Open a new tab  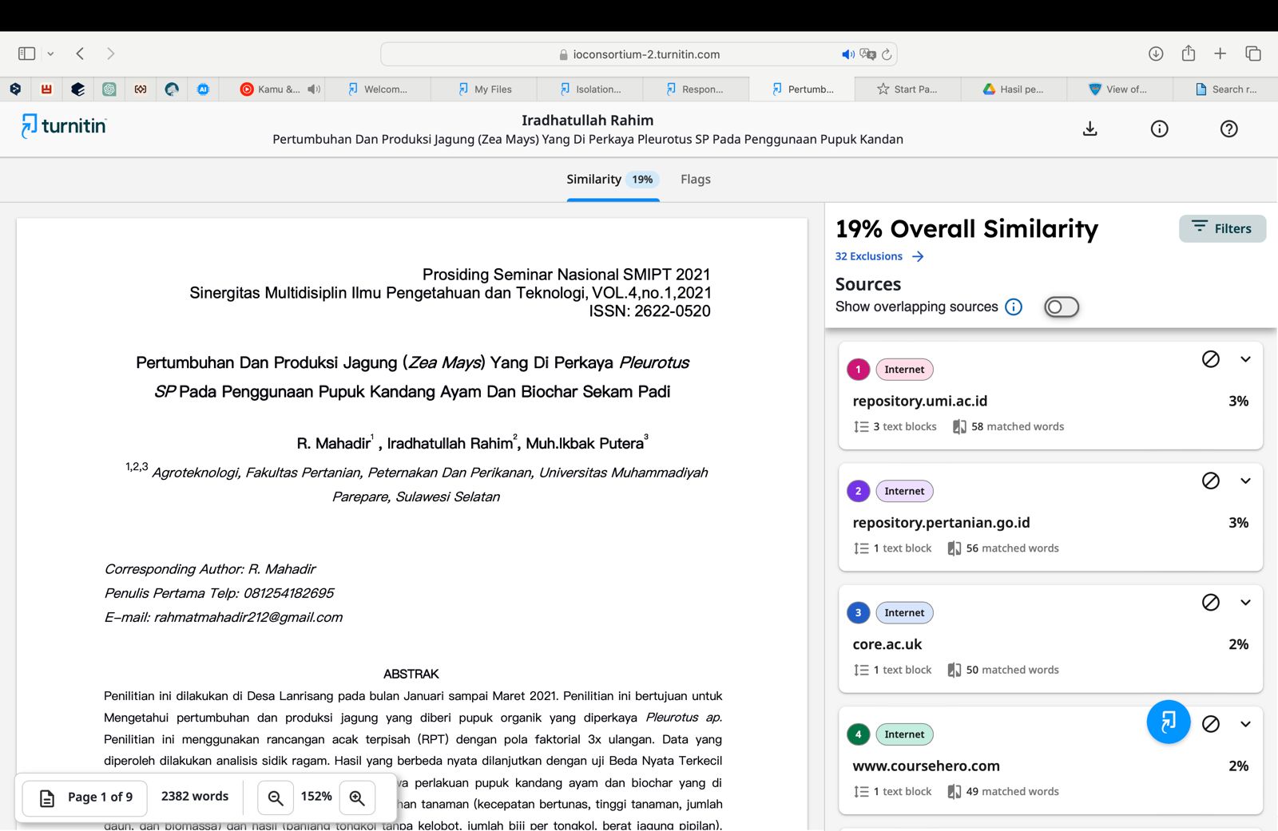(1220, 53)
